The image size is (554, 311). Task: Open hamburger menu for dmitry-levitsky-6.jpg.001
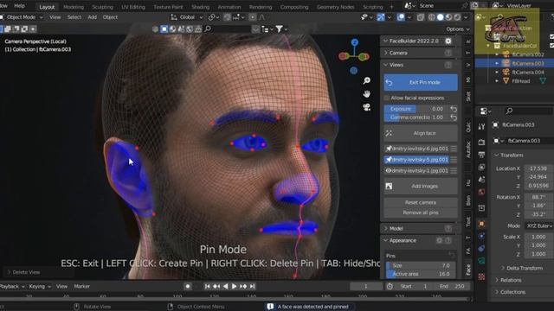tap(454, 149)
